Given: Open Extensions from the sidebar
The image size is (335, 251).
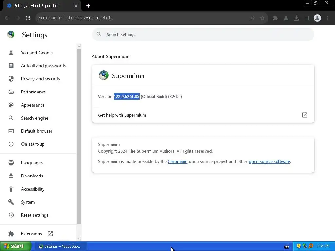Looking at the screenshot, I should click(x=31, y=234).
